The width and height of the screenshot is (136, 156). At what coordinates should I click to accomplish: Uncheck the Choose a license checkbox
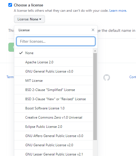pos(10,5)
